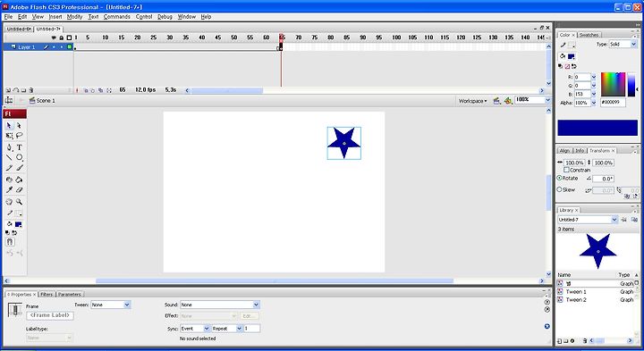Select the Subselection tool
This screenshot has height=351, width=644.
(19, 125)
